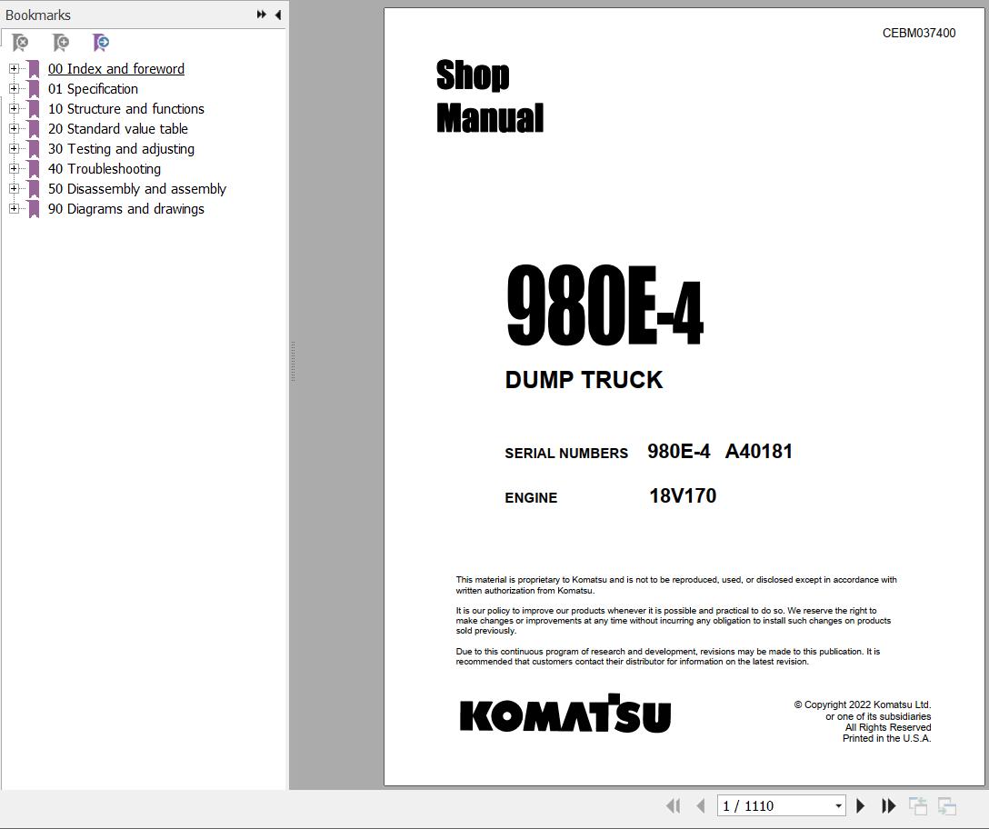This screenshot has width=989, height=829.
Task: Click bookmark icon of 10 Structure and functions
Action: point(34,108)
